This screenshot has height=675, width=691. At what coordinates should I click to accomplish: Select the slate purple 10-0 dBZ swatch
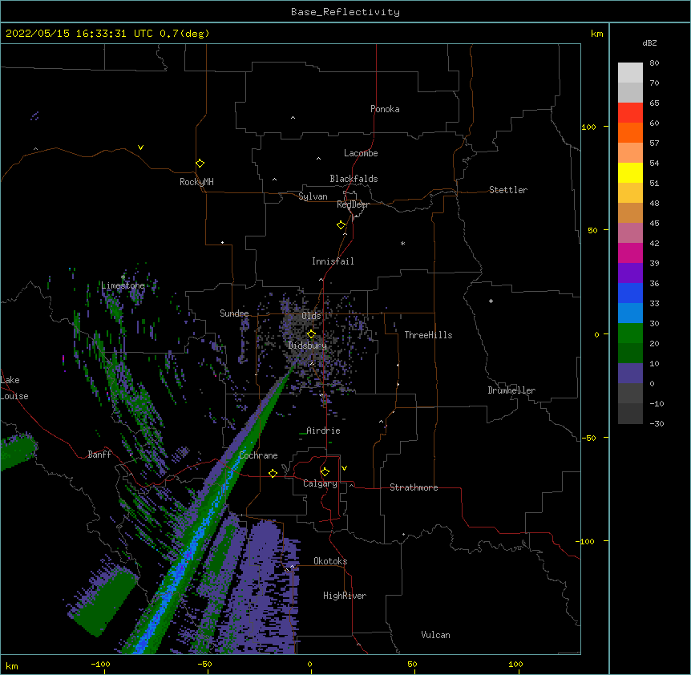[630, 374]
